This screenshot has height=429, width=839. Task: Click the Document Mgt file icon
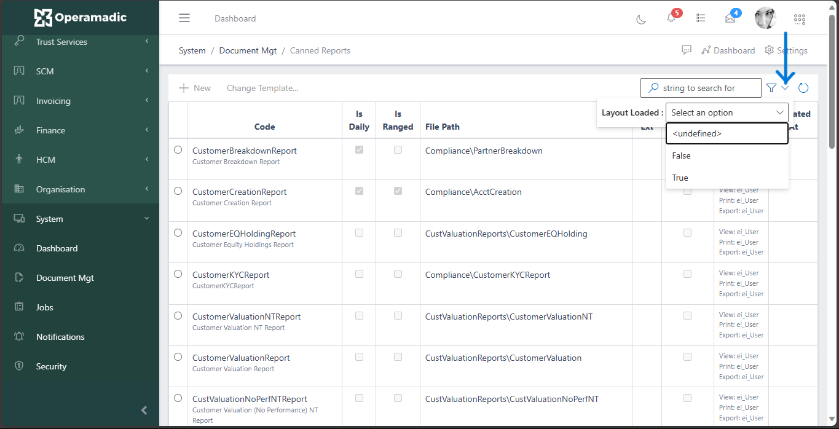tap(19, 278)
